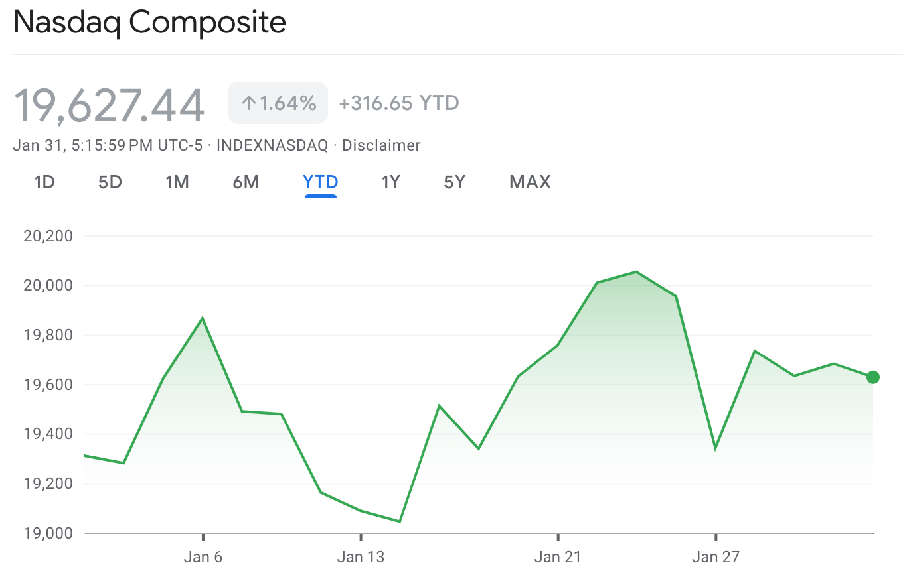Screen dimensions: 903x581
Task: Switch chart to the 1Y range
Action: coord(390,182)
